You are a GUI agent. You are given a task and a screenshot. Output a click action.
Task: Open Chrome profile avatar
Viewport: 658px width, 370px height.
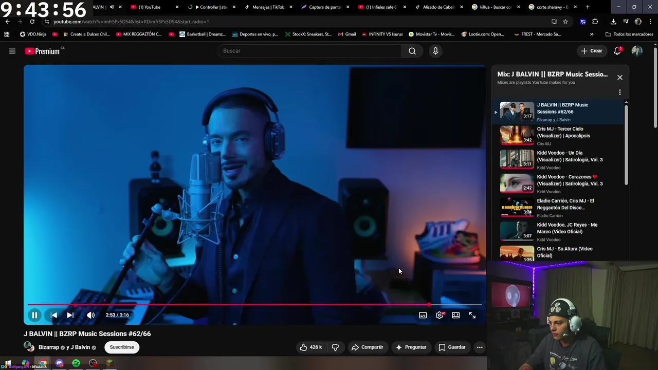coord(638,22)
